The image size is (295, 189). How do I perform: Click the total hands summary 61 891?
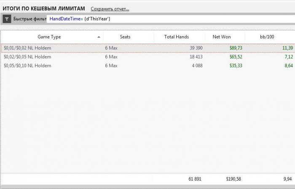(x=195, y=179)
